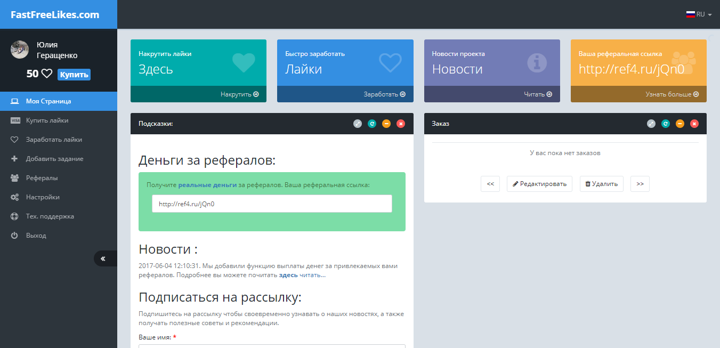The image size is (720, 348).
Task: Click the power icon beside Выход
Action: click(15, 235)
